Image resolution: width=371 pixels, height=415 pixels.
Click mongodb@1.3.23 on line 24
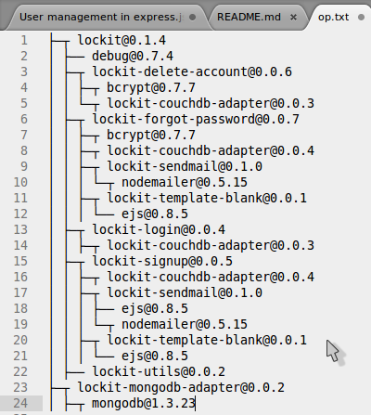click(x=144, y=403)
